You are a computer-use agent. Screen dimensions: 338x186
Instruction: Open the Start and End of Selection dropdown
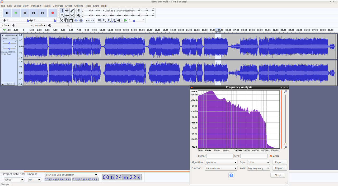[x=72, y=175]
